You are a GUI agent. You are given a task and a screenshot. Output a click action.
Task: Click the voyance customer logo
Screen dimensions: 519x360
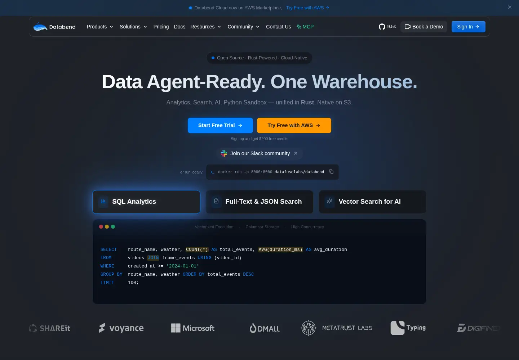pos(121,328)
